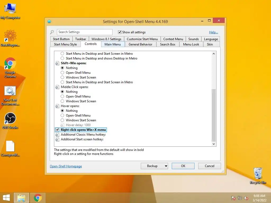Click the Action Center flag tray icon
The height and width of the screenshot is (203, 271).
[233, 198]
